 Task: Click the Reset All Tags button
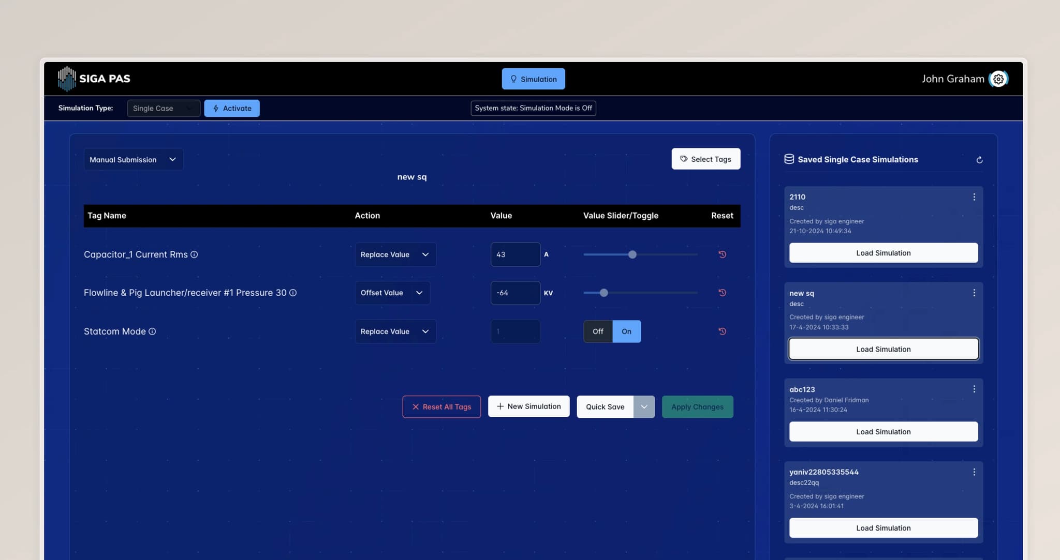coord(441,407)
